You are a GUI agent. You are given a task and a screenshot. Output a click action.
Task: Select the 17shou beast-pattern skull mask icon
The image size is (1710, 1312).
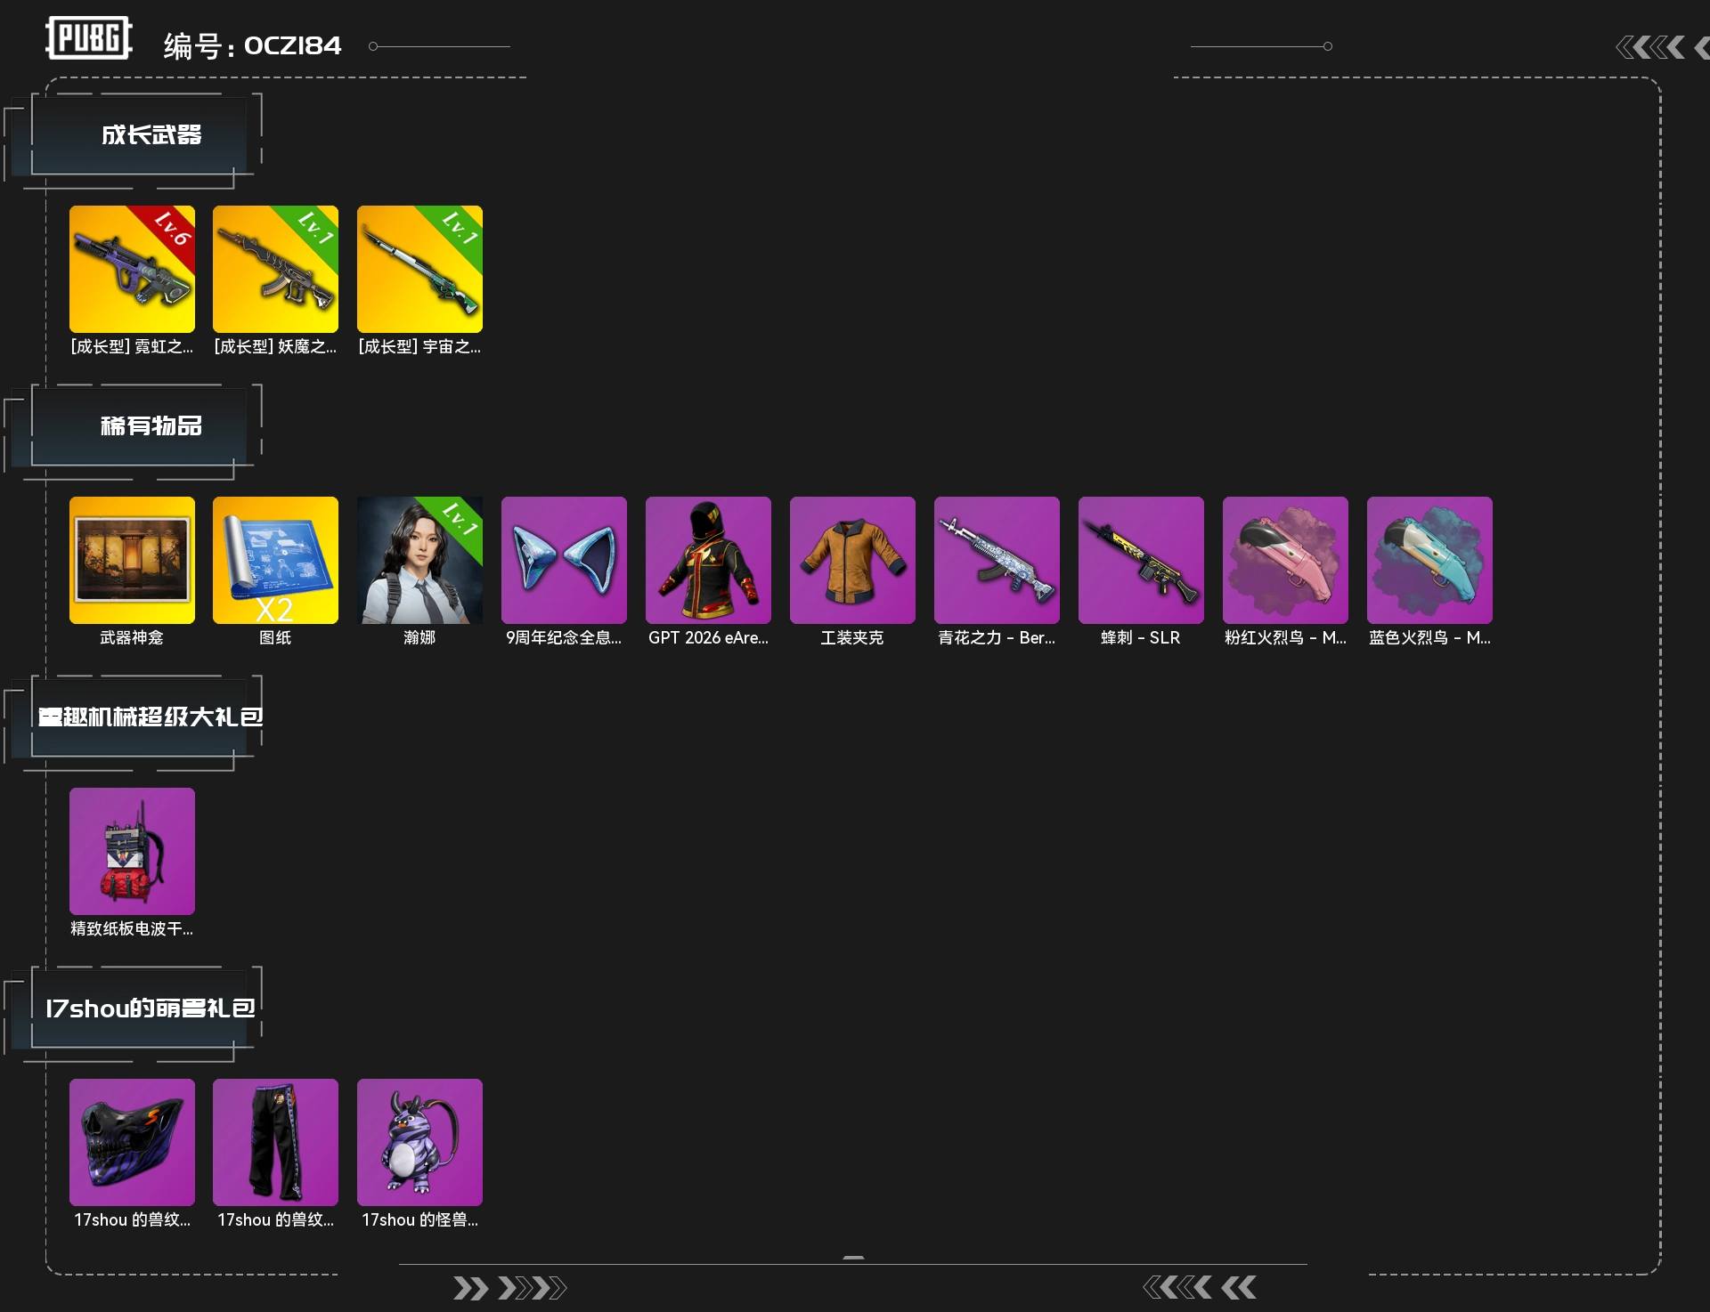point(132,1142)
